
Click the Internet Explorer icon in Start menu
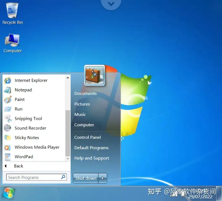[8, 80]
